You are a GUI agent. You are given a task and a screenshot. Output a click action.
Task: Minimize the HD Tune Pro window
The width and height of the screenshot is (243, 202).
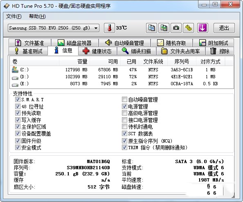[x=204, y=5]
